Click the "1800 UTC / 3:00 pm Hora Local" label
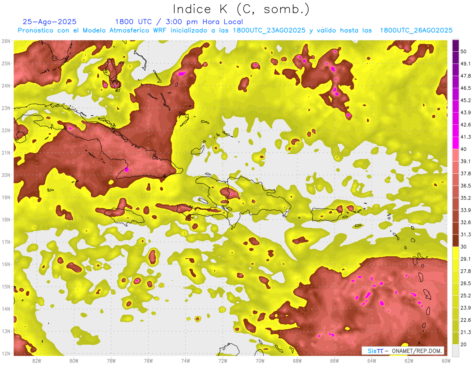Screen dimensions: 474x366 [179, 22]
